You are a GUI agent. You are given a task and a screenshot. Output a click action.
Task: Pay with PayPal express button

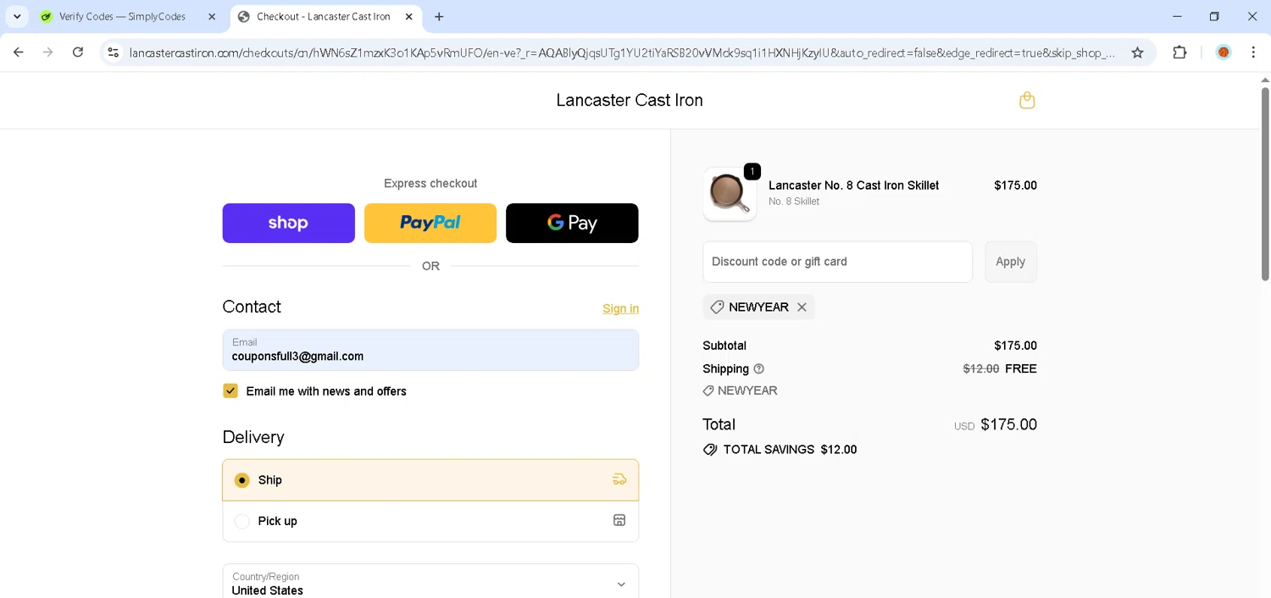(430, 223)
